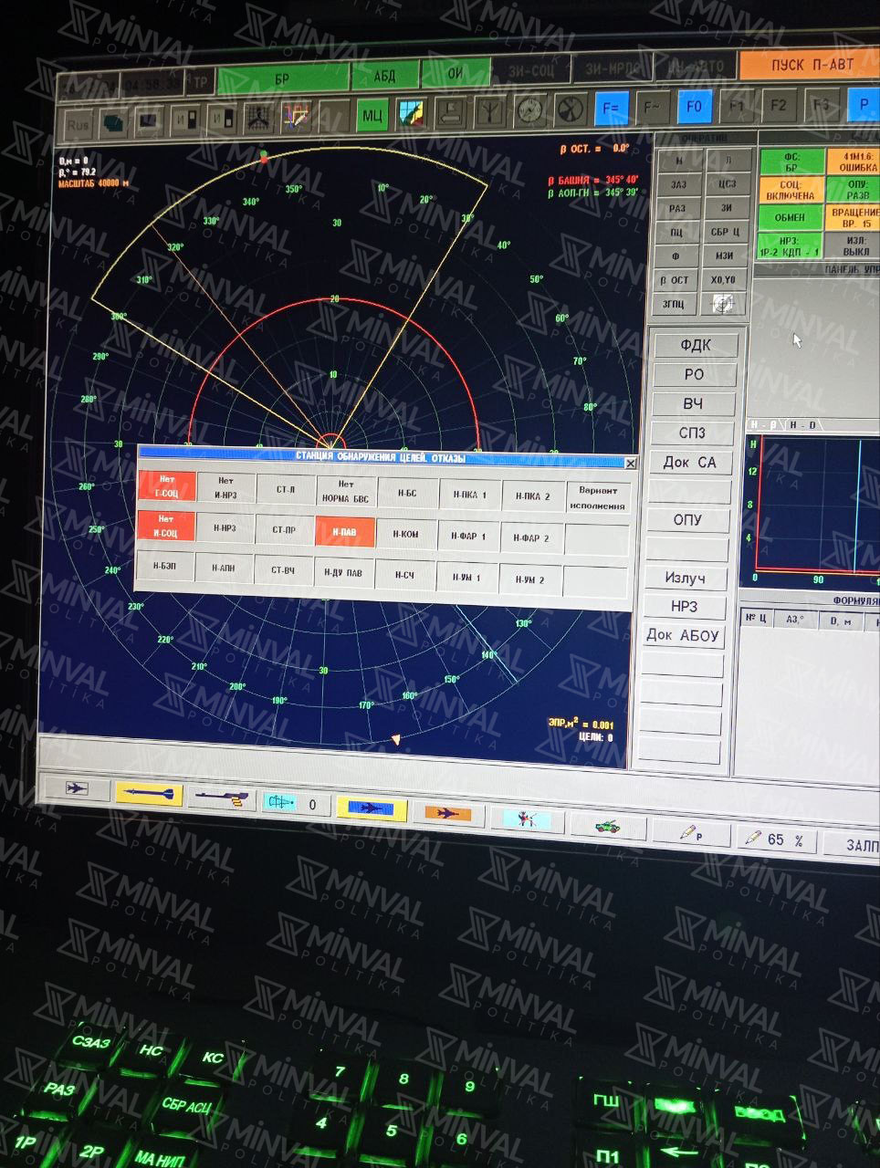Toggle the Н-ПАВ fault indicator

pyautogui.click(x=344, y=532)
